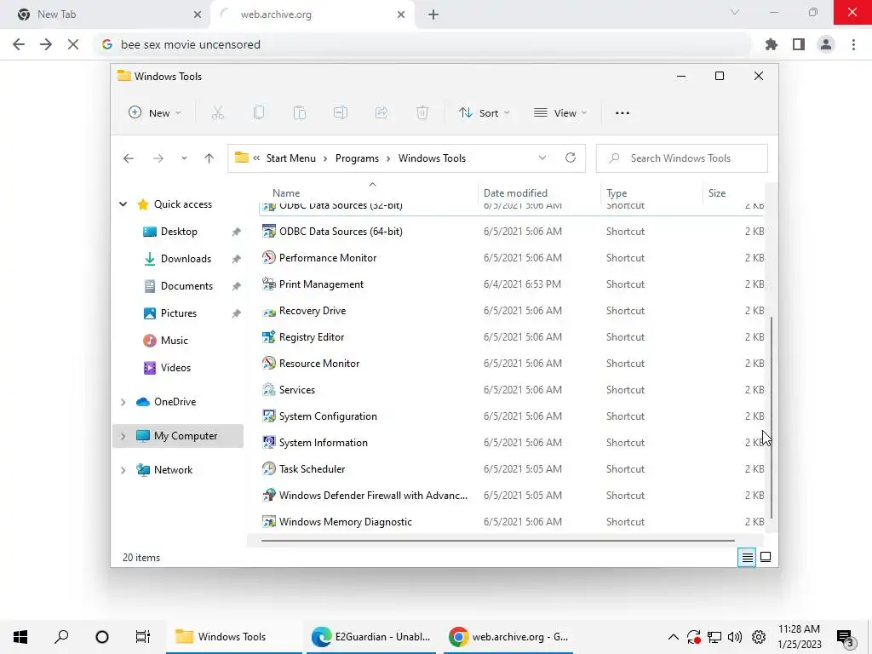Expand the Network tree node
The image size is (872, 654).
123,470
